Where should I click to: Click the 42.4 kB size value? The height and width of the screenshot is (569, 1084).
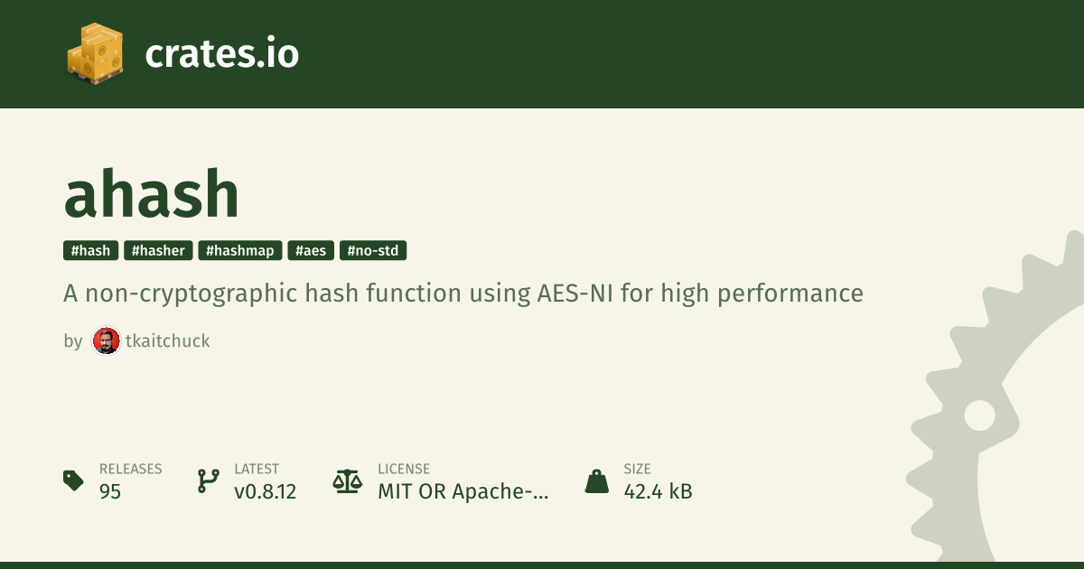click(658, 491)
